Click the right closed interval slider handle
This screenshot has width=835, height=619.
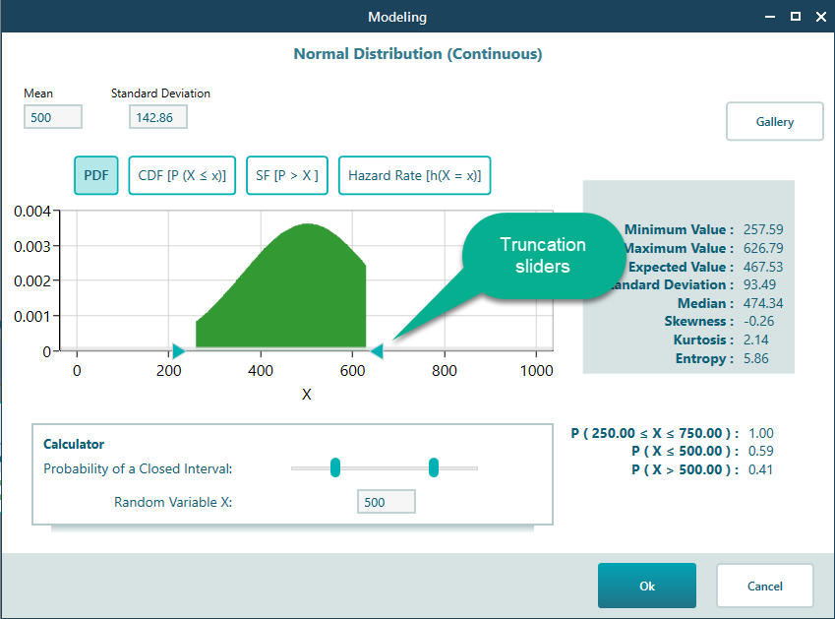click(433, 467)
